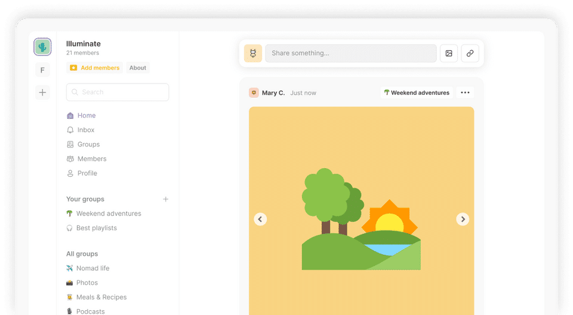This screenshot has height=315, width=573.
Task: Click the Add members button
Action: pos(95,67)
